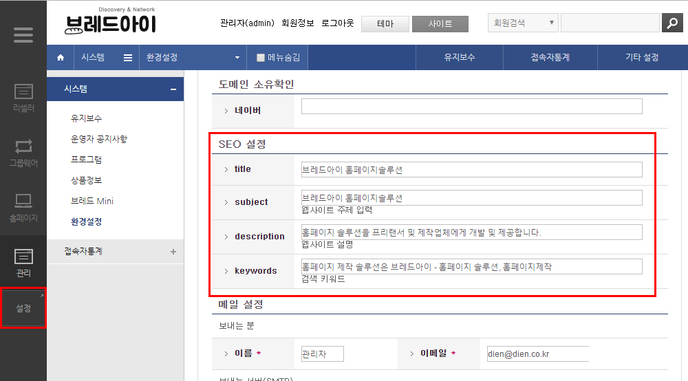Open the hamburger menu in left sidebar
688x381 pixels.
23,34
